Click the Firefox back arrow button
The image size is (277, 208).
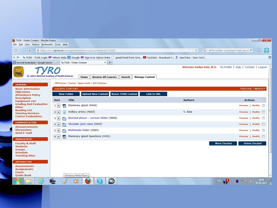coord(16,50)
